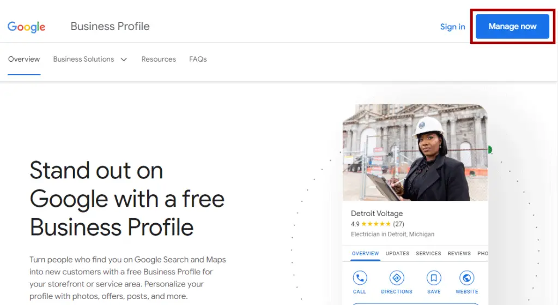Switch to SERVICES tab in profile card

tap(428, 253)
